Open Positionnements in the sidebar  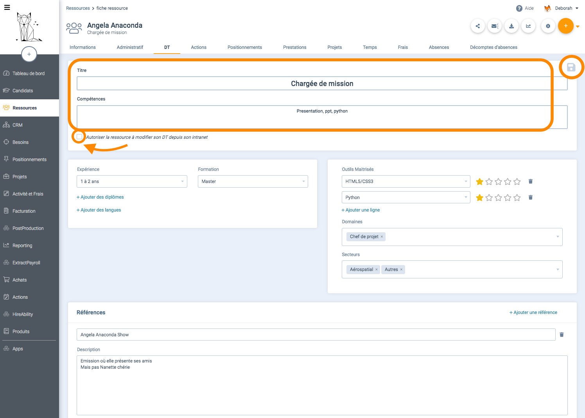pyautogui.click(x=29, y=160)
